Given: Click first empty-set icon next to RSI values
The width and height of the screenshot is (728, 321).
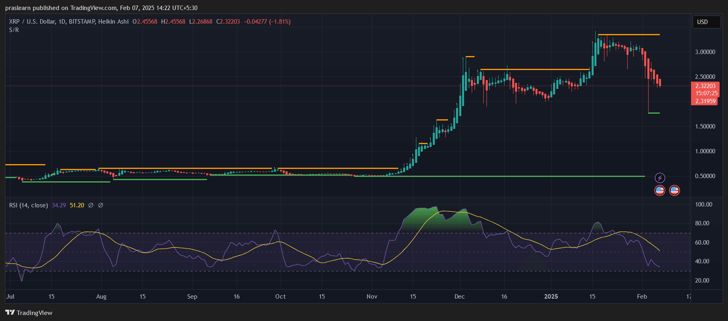Looking at the screenshot, I should 91,205.
